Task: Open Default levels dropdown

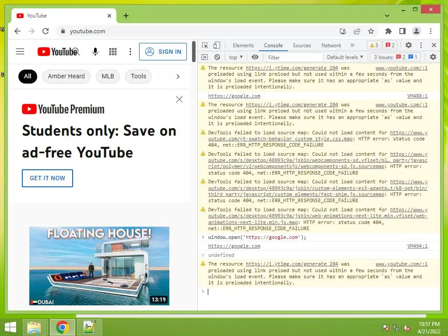Action: tap(345, 57)
